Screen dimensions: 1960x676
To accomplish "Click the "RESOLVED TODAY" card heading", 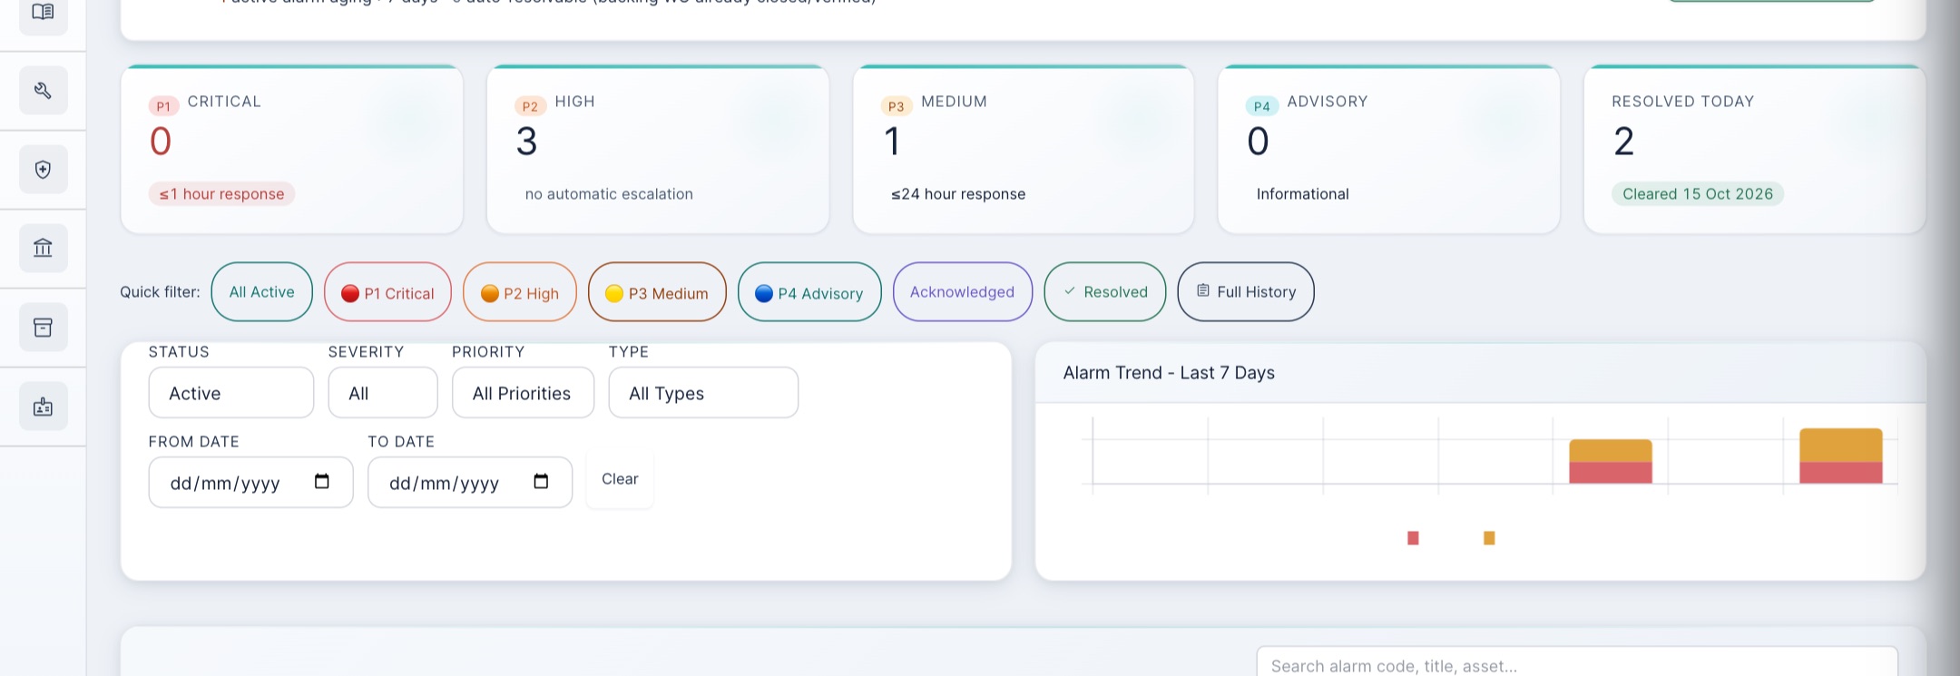I will coord(1683,102).
